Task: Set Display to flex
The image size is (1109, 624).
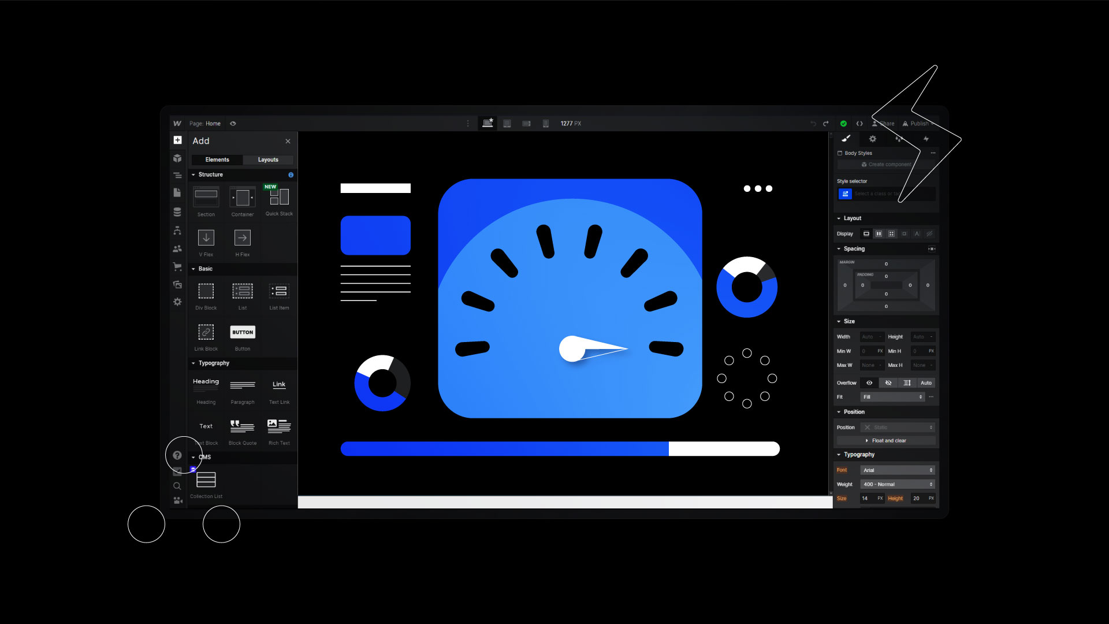Action: coord(879,234)
